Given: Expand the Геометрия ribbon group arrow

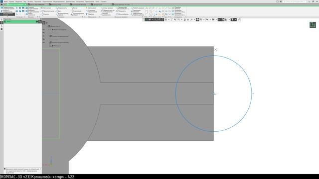Looking at the screenshot, I should [83, 17].
